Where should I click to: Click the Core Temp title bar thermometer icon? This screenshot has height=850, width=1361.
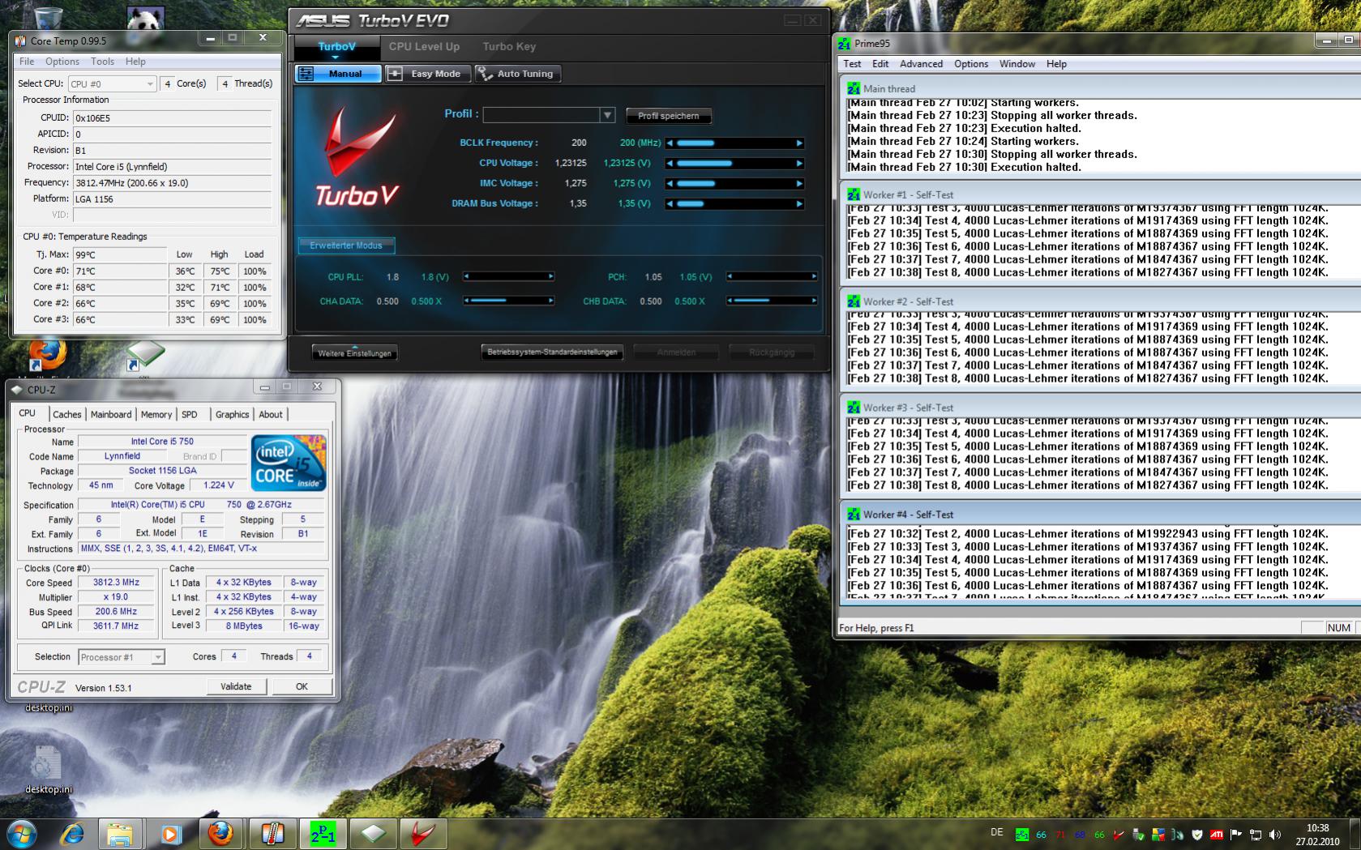tap(20, 40)
